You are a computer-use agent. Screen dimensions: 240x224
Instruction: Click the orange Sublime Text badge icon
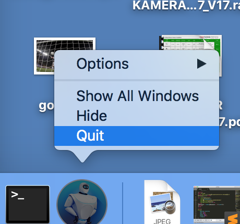coord(233,218)
